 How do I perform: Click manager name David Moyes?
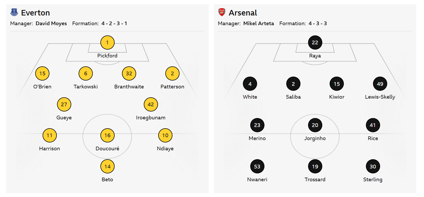coord(51,23)
